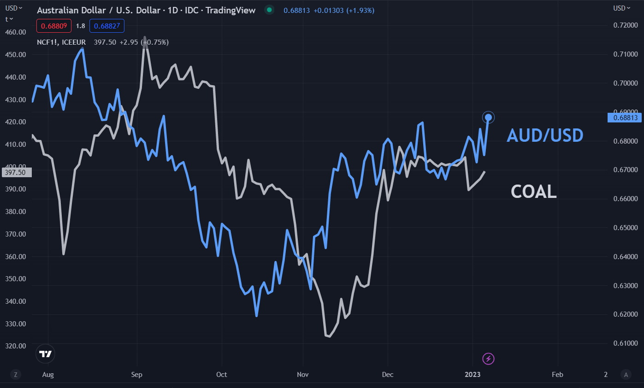Click the TradingView logo icon
The height and width of the screenshot is (388, 644).
[x=45, y=354]
